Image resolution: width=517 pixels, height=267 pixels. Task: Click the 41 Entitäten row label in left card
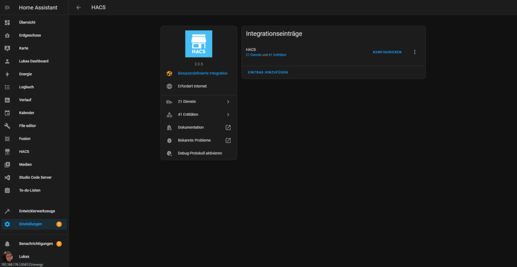[x=188, y=114]
